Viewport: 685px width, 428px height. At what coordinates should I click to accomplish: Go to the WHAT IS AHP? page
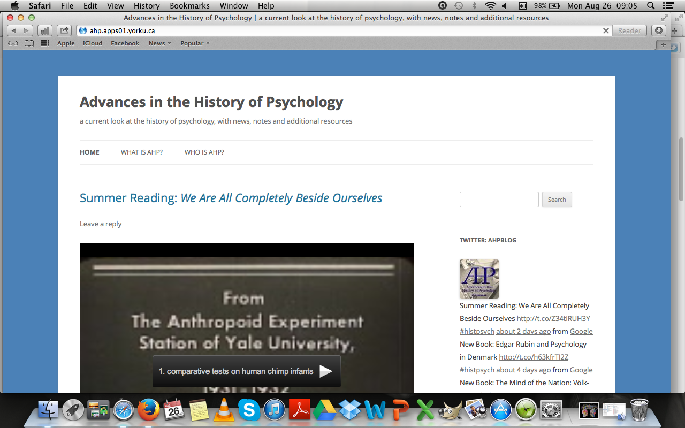point(142,152)
